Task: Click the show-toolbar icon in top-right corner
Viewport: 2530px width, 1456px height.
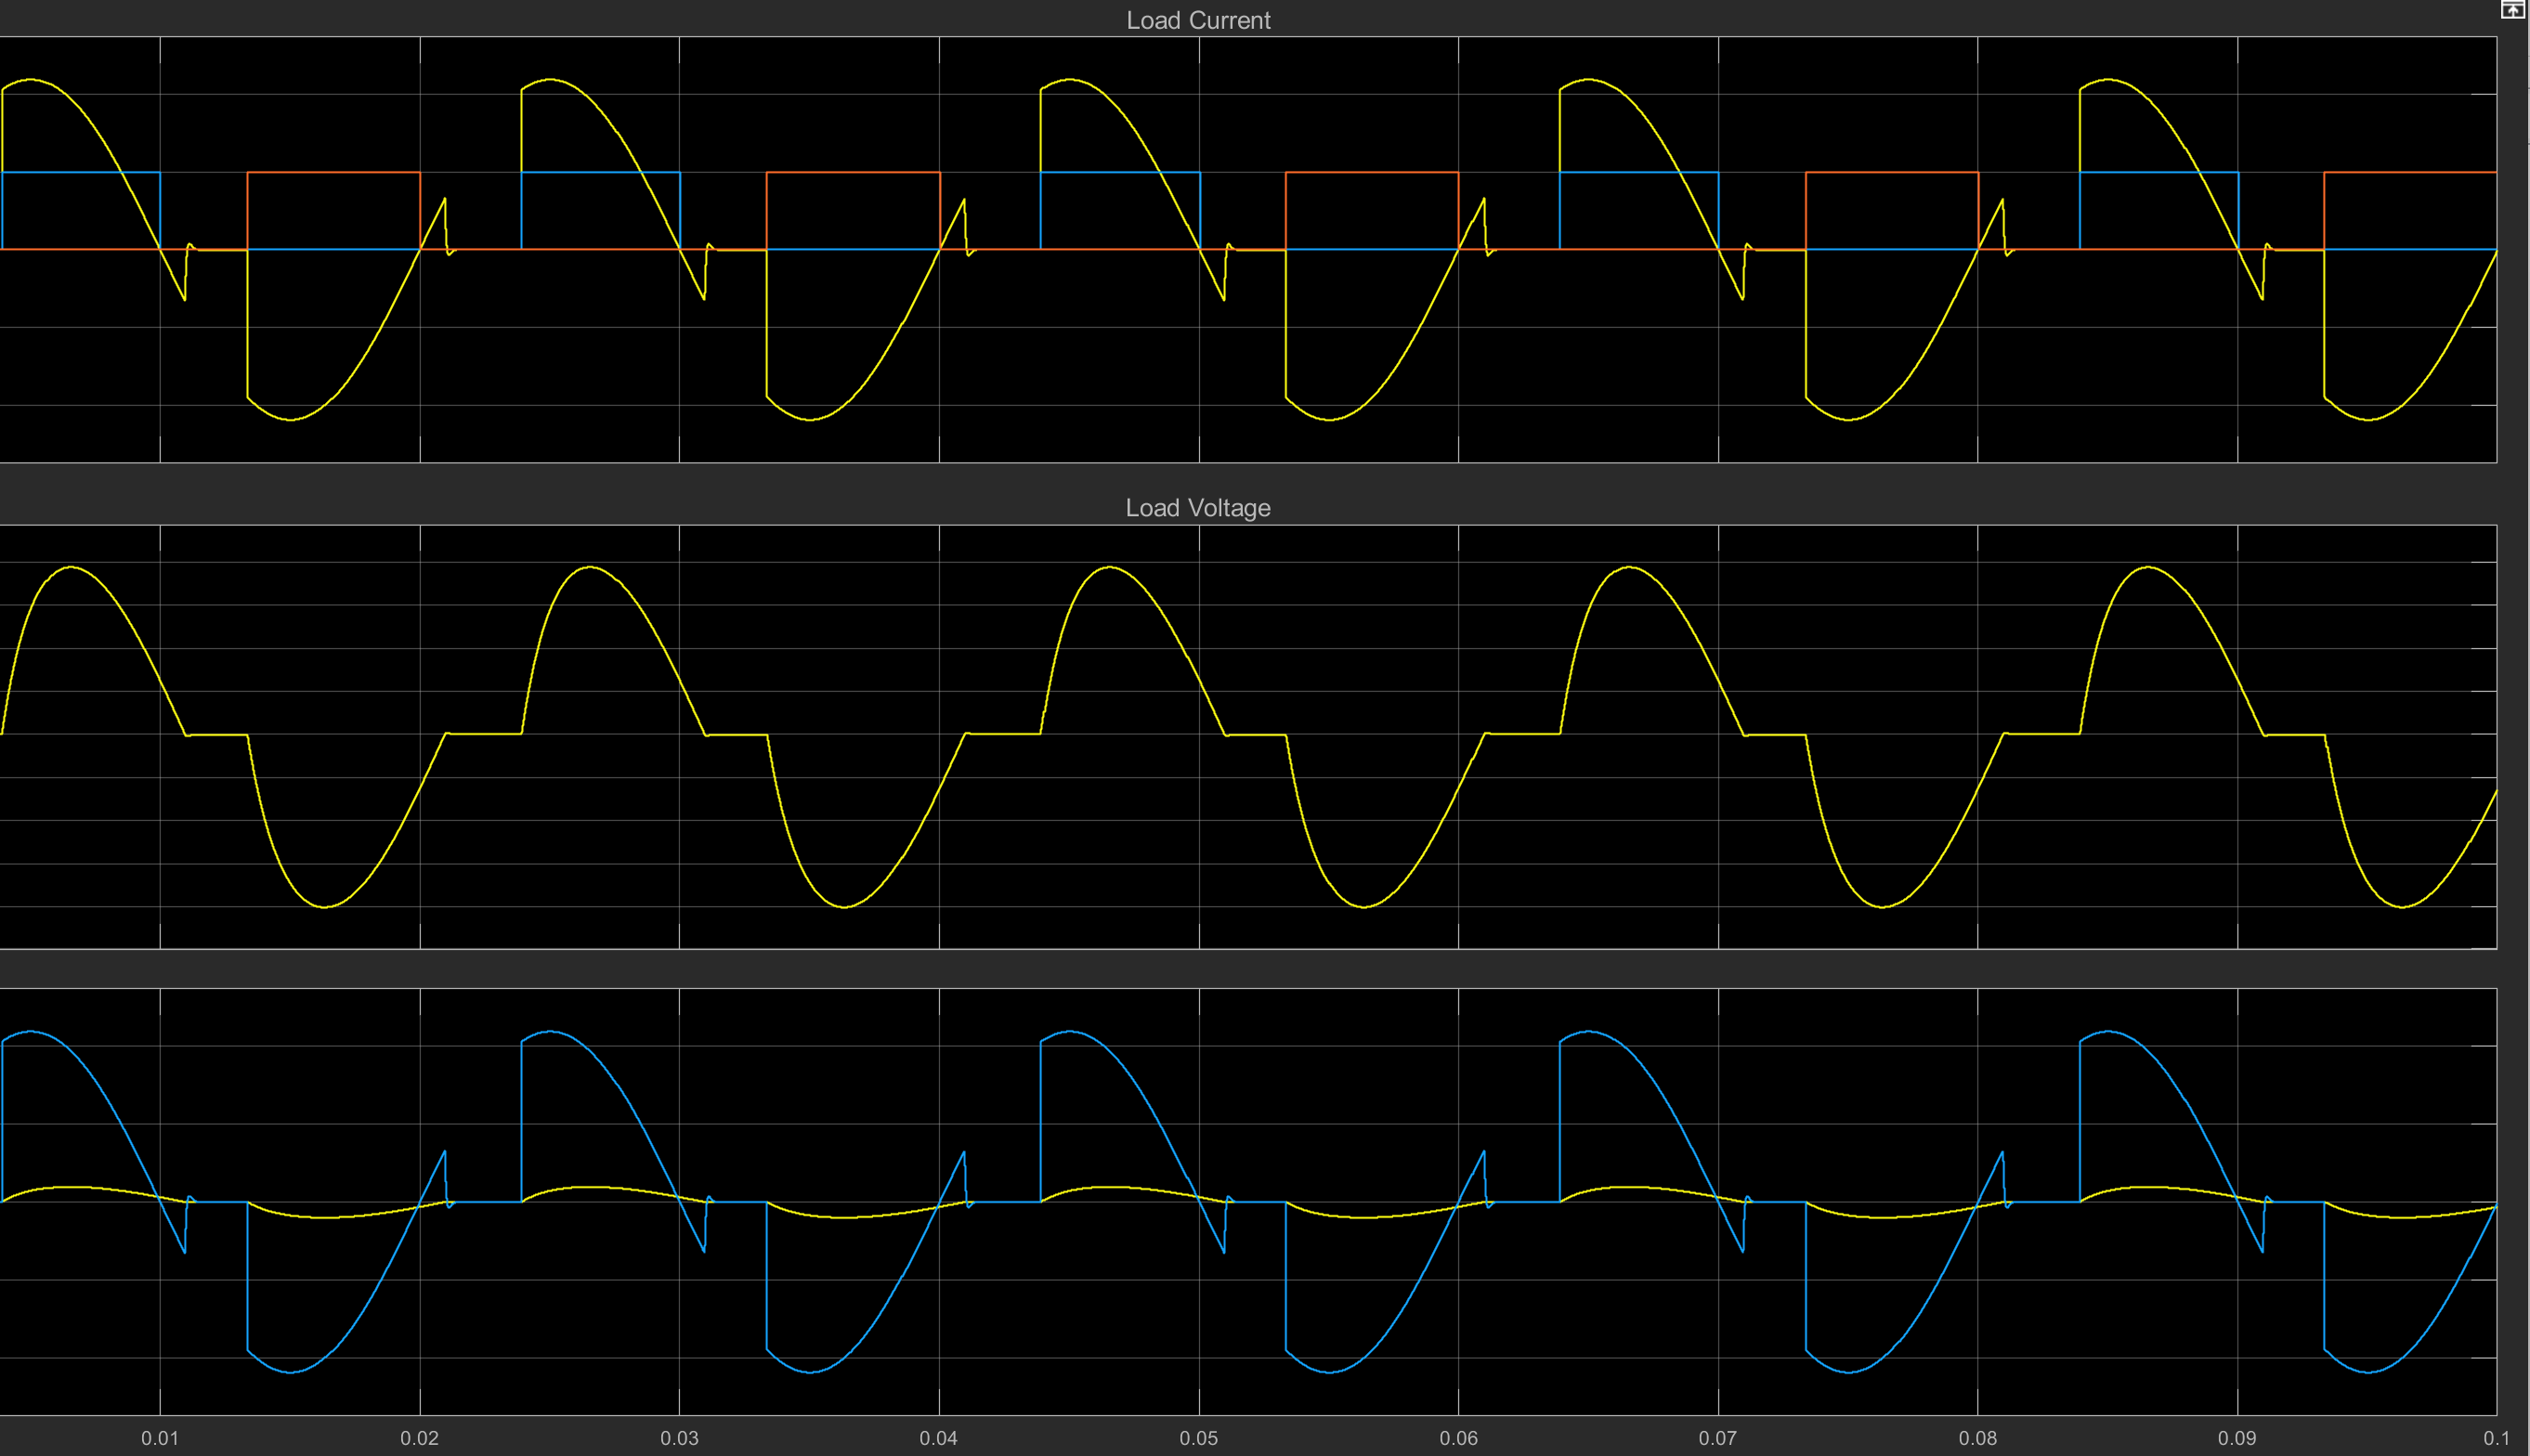Action: click(2512, 10)
